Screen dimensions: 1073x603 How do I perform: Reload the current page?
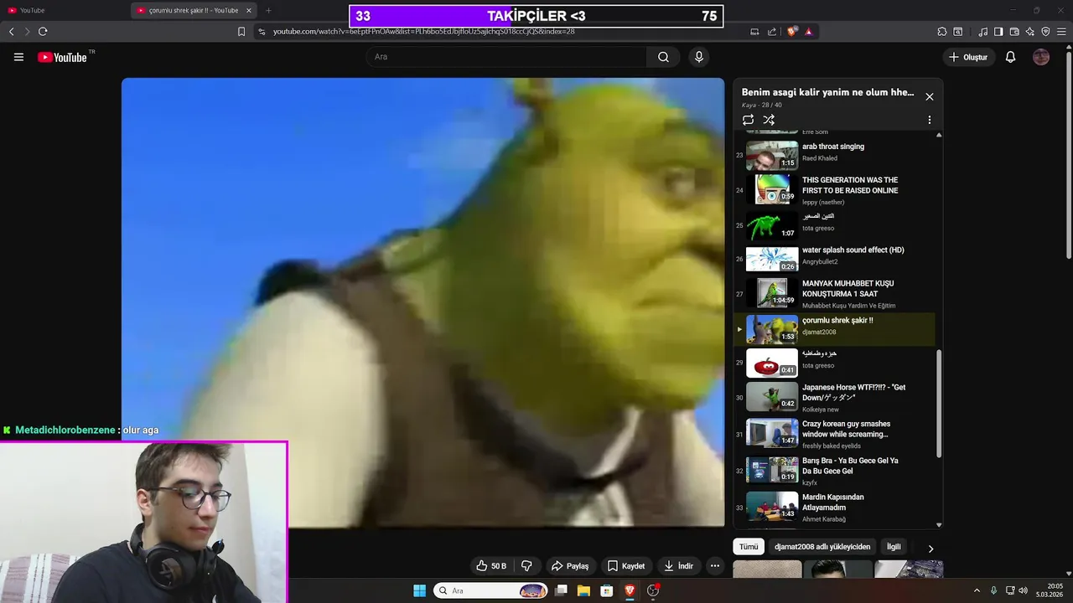(43, 32)
